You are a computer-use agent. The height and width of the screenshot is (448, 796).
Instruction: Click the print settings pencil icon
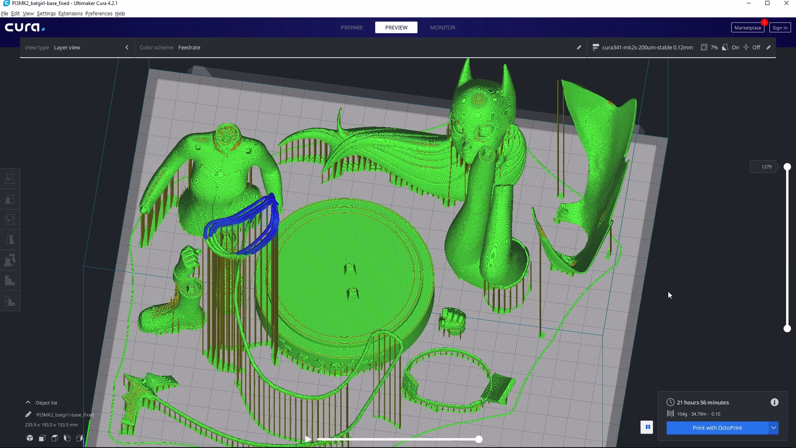click(769, 47)
